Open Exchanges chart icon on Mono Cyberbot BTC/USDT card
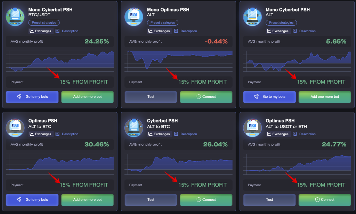Viewport: 356px width, 214px height. [32, 31]
